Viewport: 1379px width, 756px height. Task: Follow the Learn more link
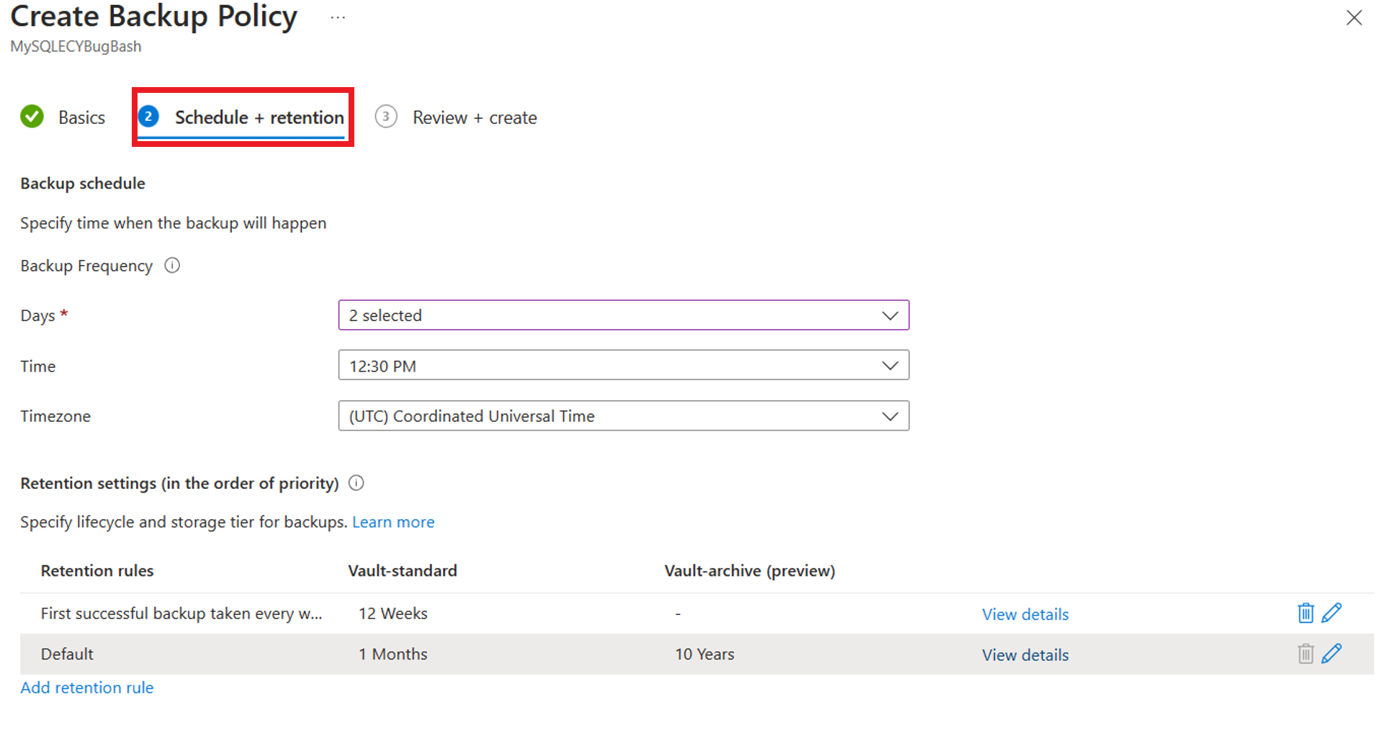393,522
